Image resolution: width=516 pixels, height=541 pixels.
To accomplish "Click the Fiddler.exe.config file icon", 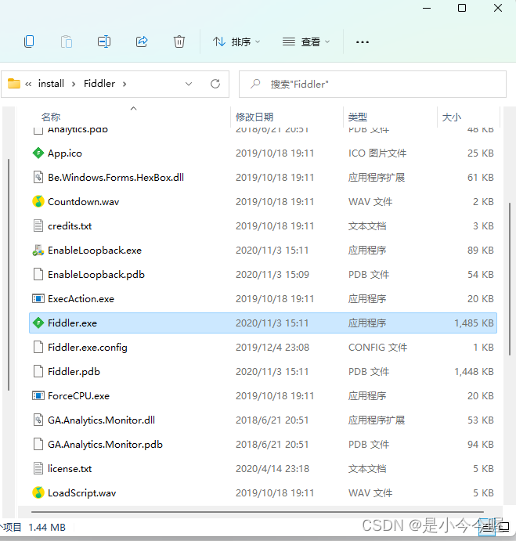I will click(38, 347).
